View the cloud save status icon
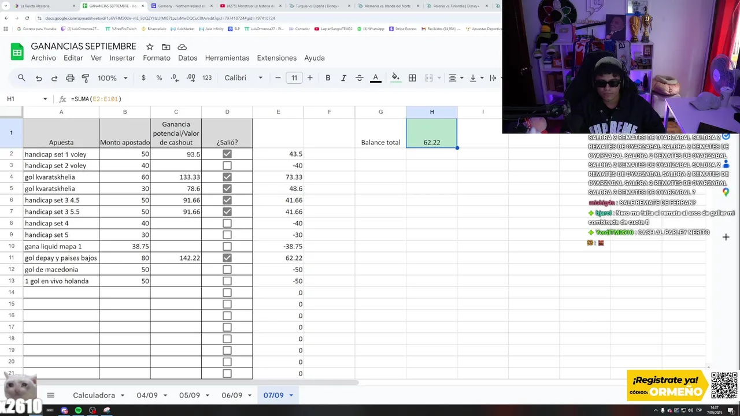 [182, 47]
